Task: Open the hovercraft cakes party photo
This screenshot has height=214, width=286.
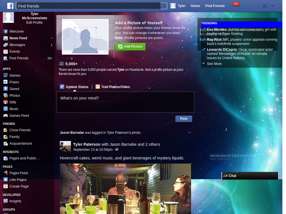Action: click(125, 189)
